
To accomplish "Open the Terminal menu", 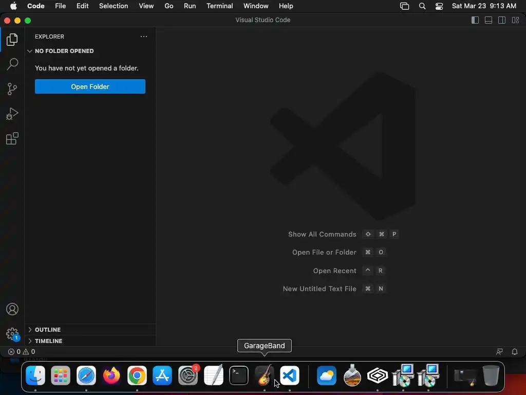I will coord(219,6).
